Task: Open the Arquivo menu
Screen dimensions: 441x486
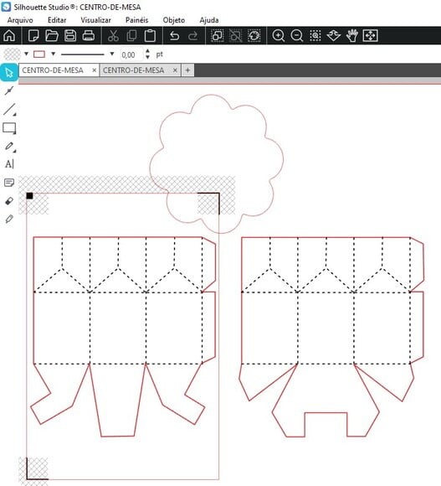Action: point(20,20)
